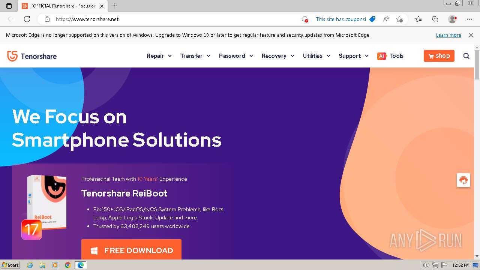
Task: Open Internet Explorer from taskbar
Action: pos(30,265)
